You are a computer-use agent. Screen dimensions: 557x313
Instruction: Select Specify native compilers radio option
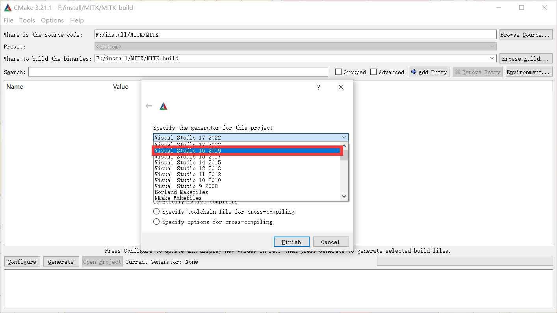(195, 201)
